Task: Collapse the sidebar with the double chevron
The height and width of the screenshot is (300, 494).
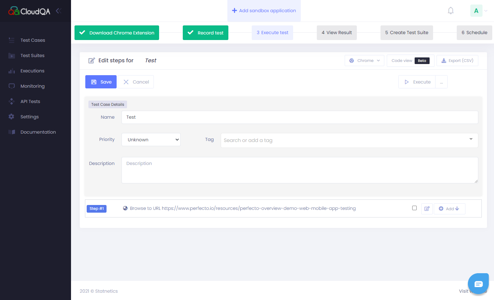Action: tap(58, 11)
